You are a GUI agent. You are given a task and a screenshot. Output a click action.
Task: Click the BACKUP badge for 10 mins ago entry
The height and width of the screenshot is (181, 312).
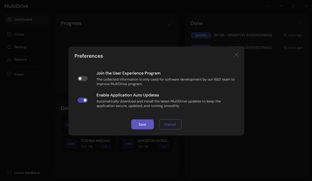point(201,35)
